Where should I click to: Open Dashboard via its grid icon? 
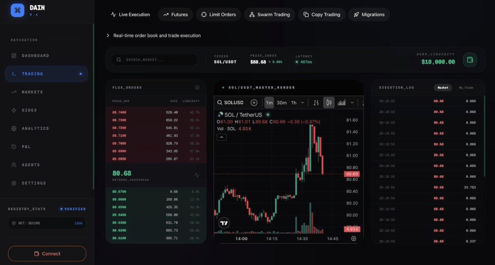pos(14,56)
